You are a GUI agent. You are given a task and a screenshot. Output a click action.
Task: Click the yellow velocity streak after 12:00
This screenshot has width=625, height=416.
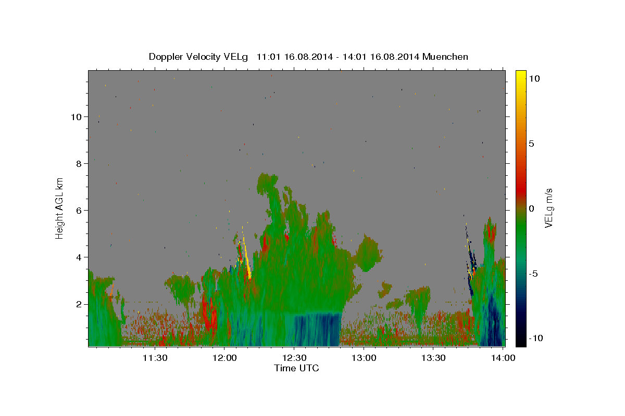point(246,257)
